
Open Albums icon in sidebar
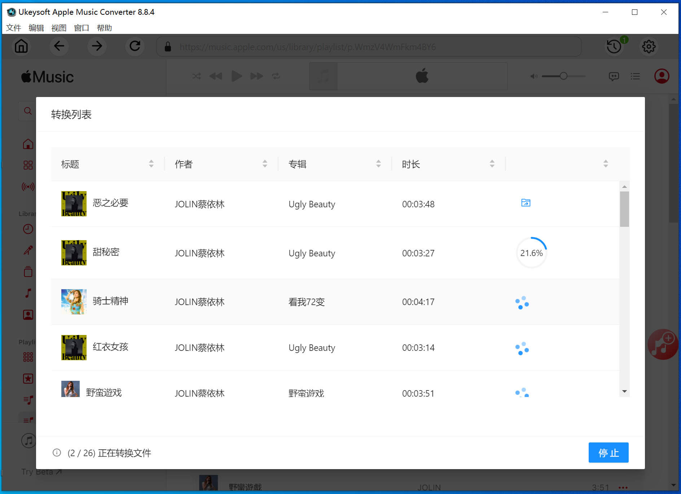(28, 272)
